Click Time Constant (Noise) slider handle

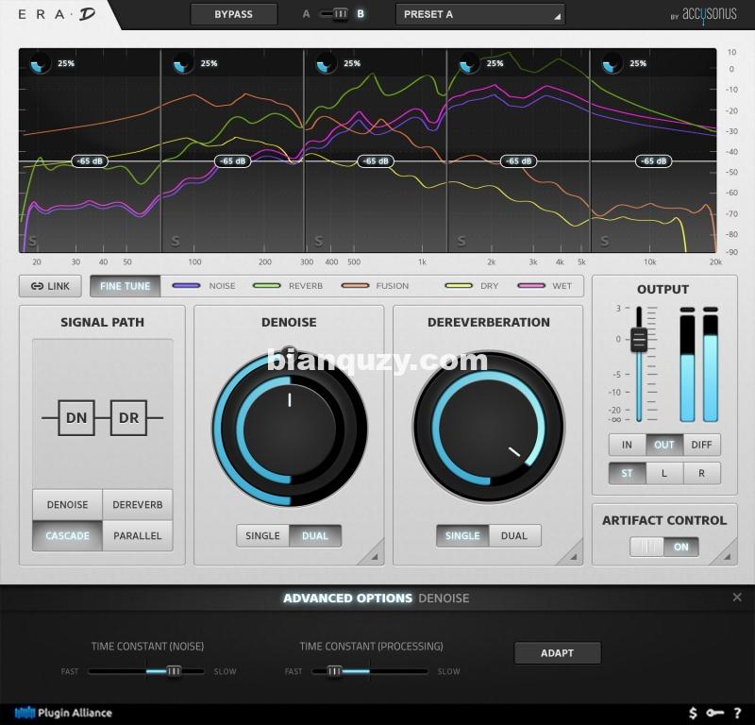click(x=174, y=671)
